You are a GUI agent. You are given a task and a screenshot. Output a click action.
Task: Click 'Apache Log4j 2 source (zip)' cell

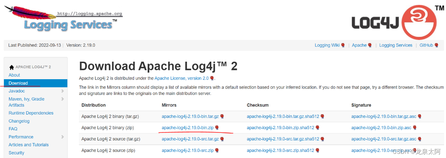point(108,150)
